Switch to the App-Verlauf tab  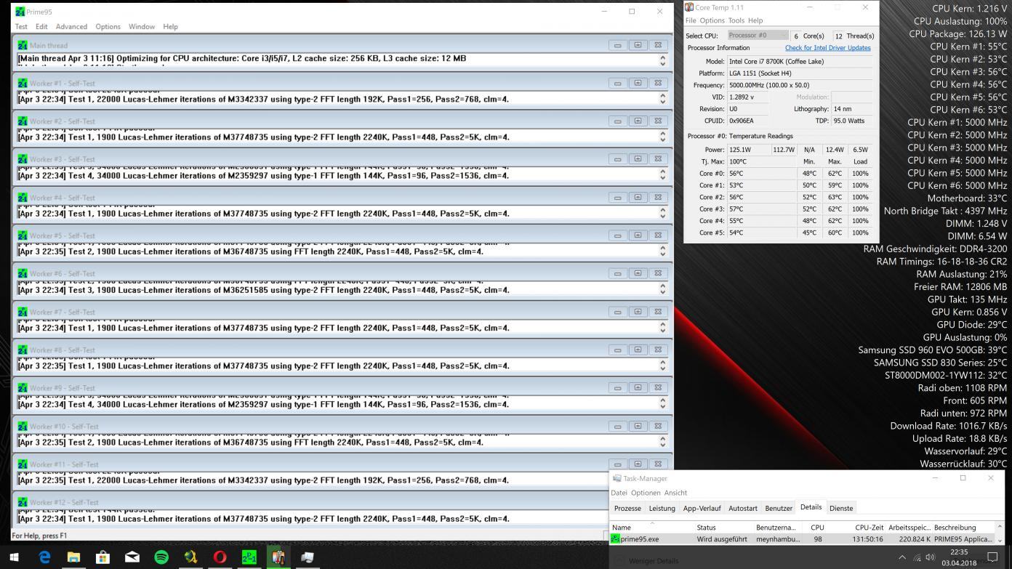coord(702,508)
